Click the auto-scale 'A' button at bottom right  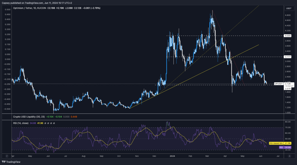pos(289,155)
